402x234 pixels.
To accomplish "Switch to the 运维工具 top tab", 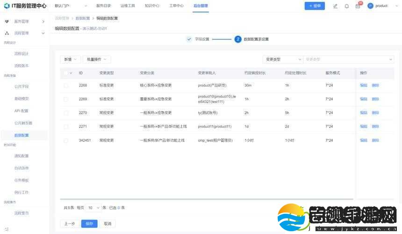I will tap(128, 6).
